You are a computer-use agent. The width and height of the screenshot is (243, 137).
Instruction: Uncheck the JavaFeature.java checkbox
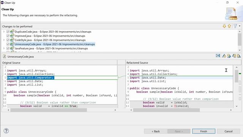[8, 48]
